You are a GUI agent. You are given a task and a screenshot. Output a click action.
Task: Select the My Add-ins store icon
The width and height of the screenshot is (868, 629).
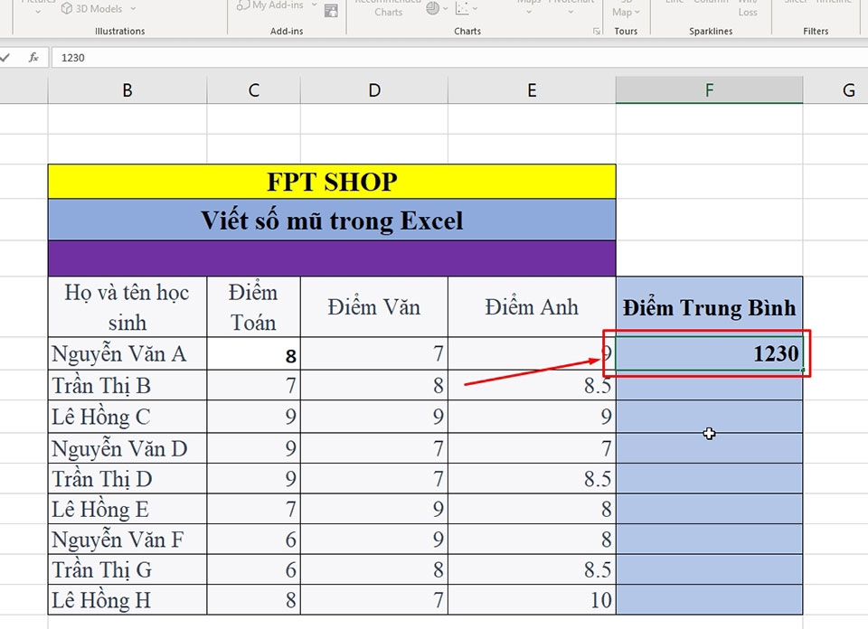(331, 12)
